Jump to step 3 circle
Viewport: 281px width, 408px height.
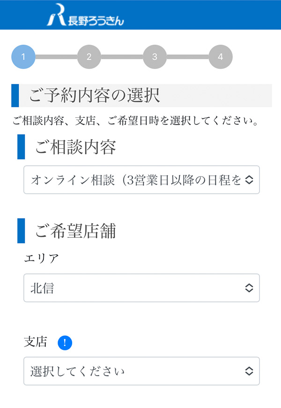click(155, 57)
